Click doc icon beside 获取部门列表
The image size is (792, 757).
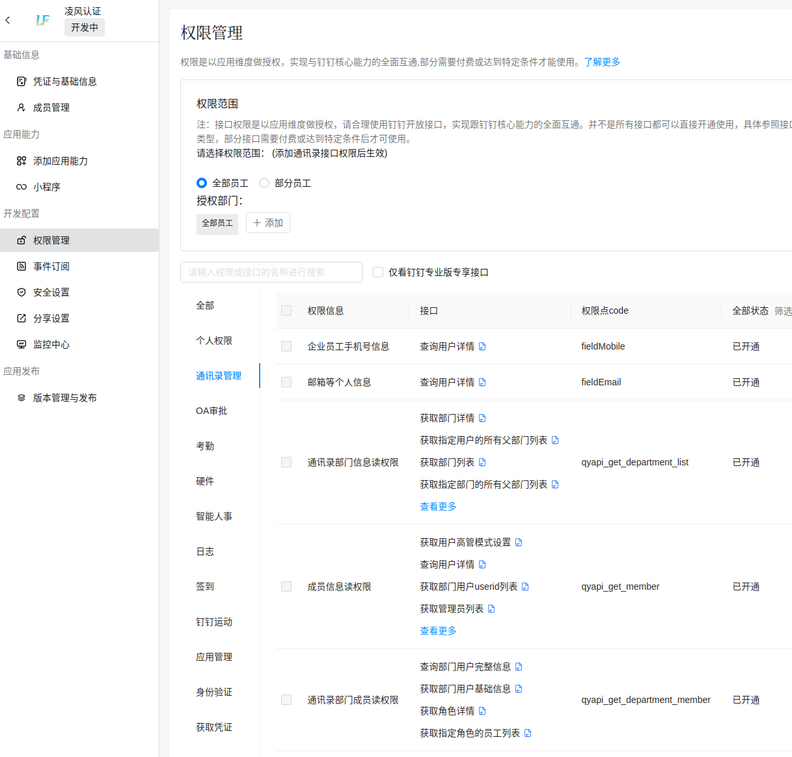click(482, 462)
